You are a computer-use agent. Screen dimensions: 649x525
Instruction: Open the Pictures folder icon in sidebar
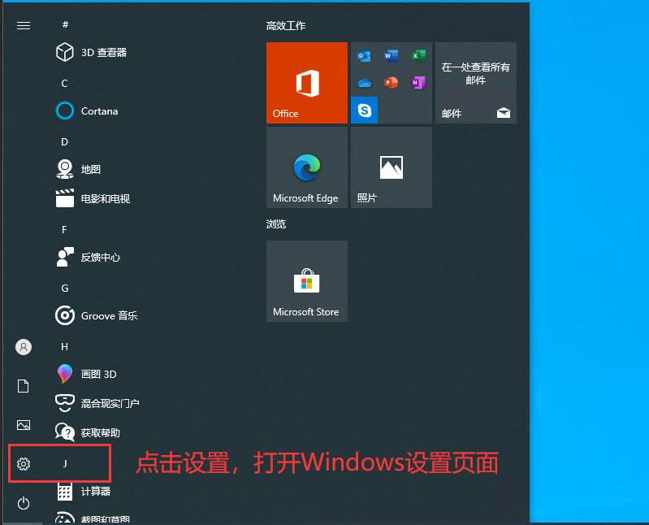pos(24,425)
